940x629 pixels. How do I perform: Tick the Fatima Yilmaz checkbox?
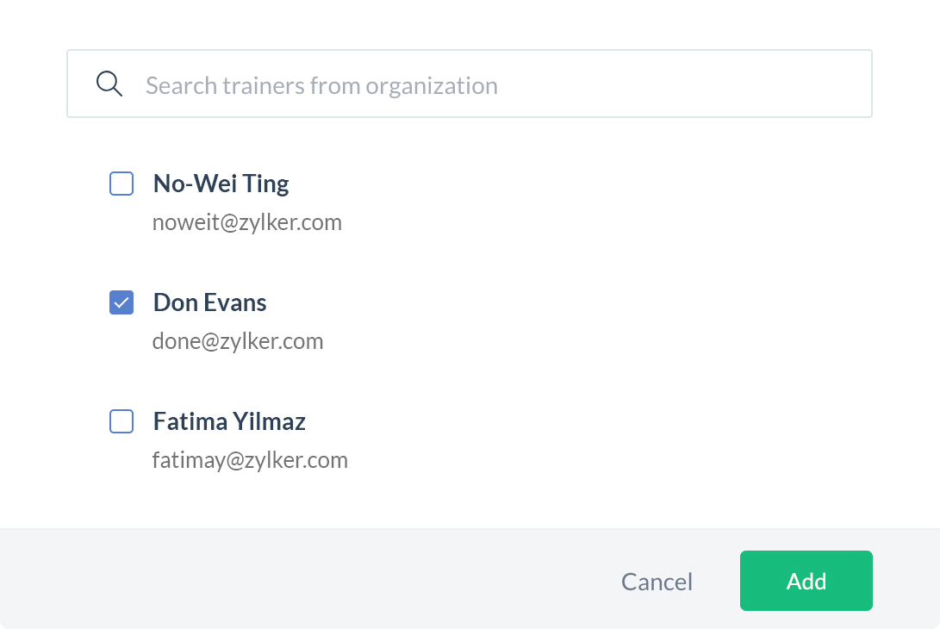[x=121, y=421]
